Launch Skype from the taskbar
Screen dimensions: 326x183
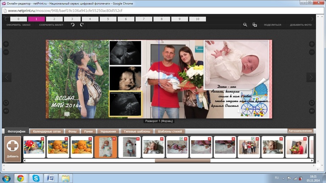click(x=35, y=178)
